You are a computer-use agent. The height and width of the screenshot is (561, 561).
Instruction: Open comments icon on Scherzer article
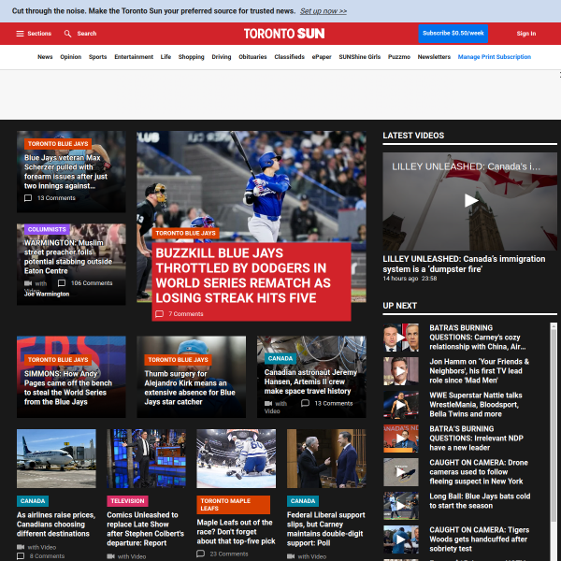[28, 198]
